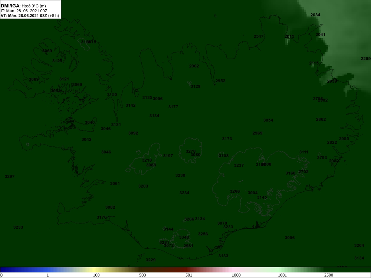The height and width of the screenshot is (278, 371).
Task: Select the map value 2702
Action: [303, 172]
